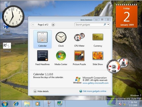Select the Picture Puzzle gadget
Viewport: 142px width, 107px height.
[79, 56]
